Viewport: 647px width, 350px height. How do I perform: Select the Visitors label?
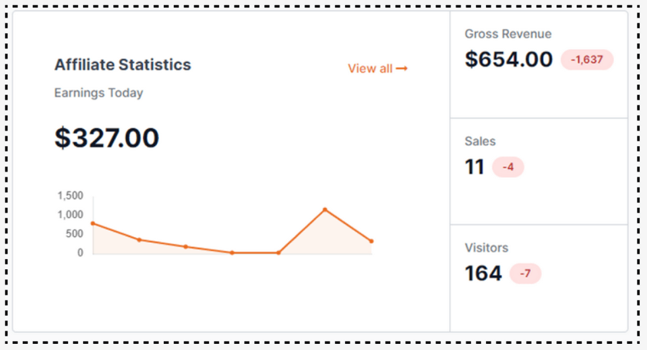point(486,248)
